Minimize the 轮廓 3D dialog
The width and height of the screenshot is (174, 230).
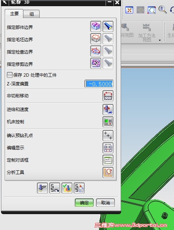[110, 2]
